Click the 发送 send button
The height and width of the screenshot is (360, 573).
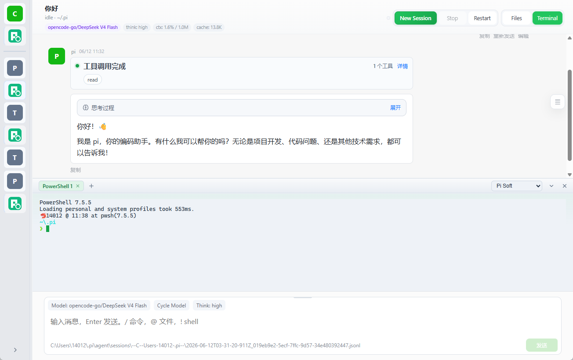(542, 346)
